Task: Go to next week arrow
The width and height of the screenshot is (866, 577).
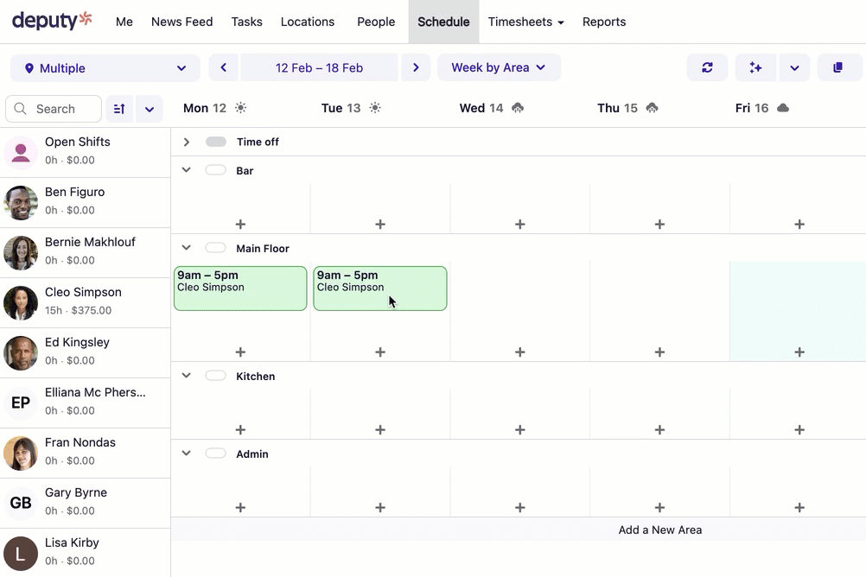Action: pyautogui.click(x=416, y=67)
